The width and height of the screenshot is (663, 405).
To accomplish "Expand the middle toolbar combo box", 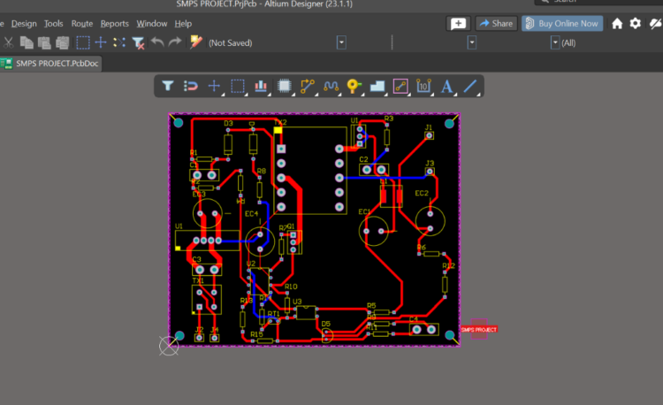I will (x=471, y=42).
